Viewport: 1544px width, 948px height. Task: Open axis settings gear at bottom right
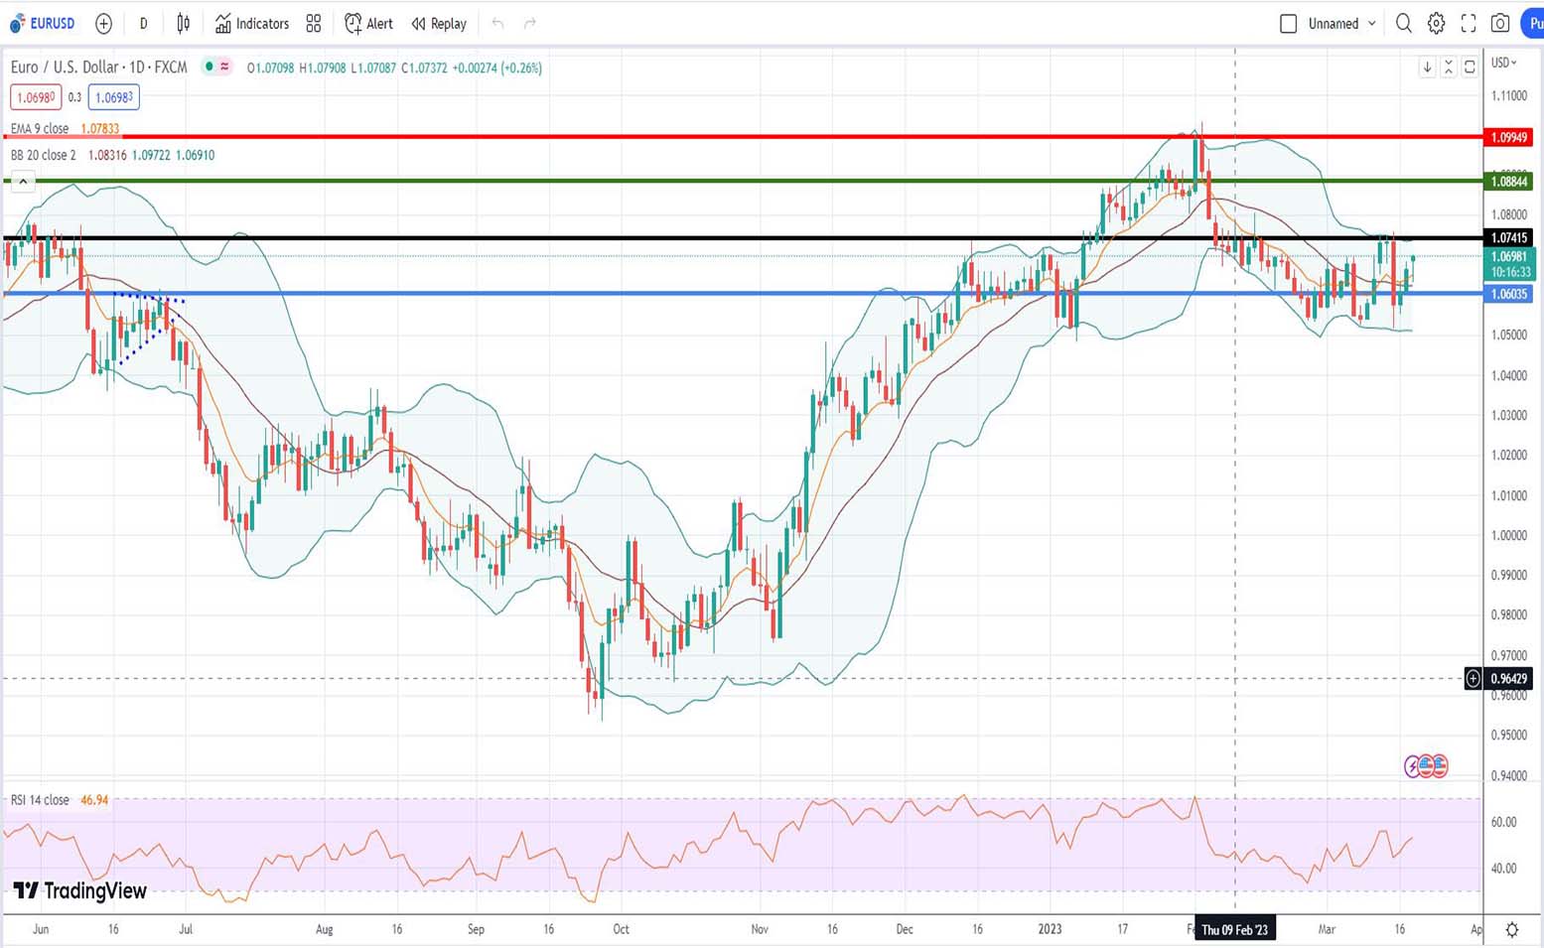point(1511,929)
